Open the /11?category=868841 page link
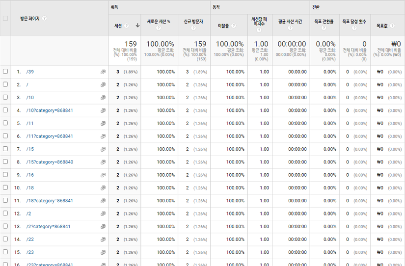Image resolution: width=405 pixels, height=266 pixels. point(50,136)
